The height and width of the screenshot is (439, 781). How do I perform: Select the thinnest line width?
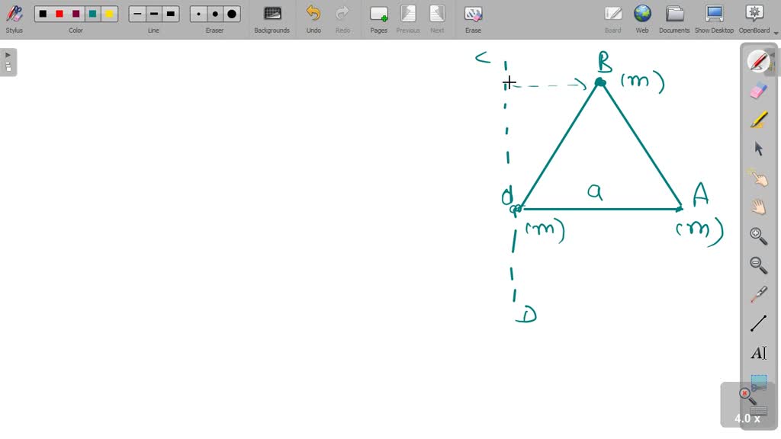137,14
